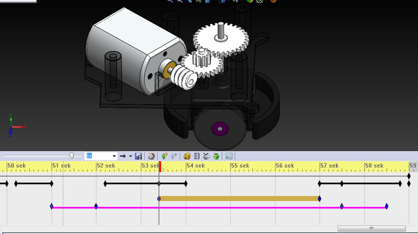Select the purple hub of the wheel
The height and width of the screenshot is (234, 418).
[x=220, y=129]
